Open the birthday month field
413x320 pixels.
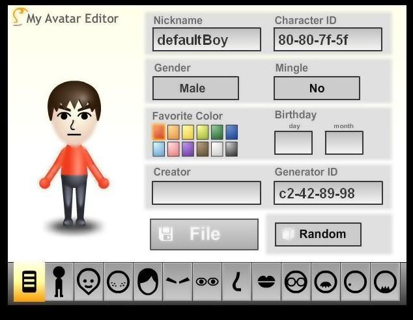[344, 142]
